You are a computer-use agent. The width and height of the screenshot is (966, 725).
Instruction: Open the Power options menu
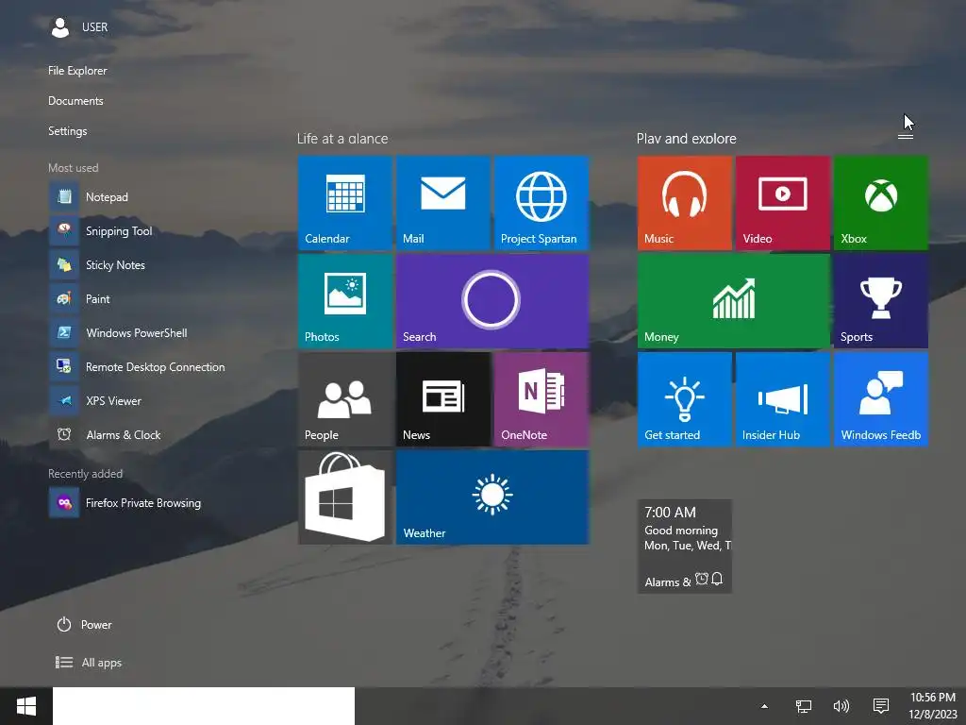coord(84,625)
